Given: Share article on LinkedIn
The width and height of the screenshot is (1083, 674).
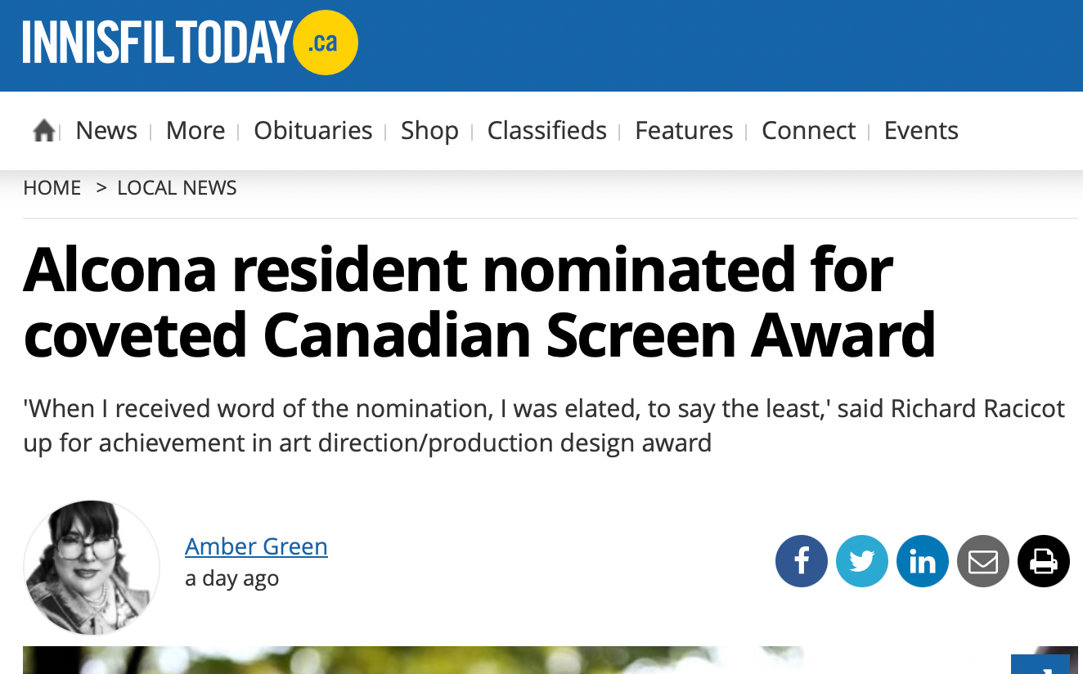Looking at the screenshot, I should 923,561.
